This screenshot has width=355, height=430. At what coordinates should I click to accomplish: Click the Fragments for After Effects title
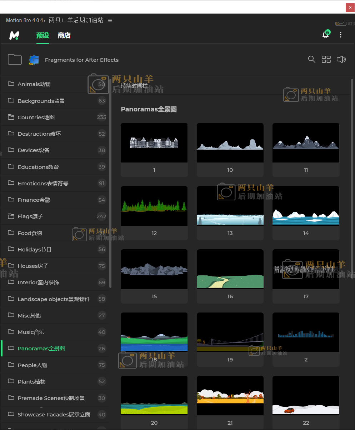[81, 60]
